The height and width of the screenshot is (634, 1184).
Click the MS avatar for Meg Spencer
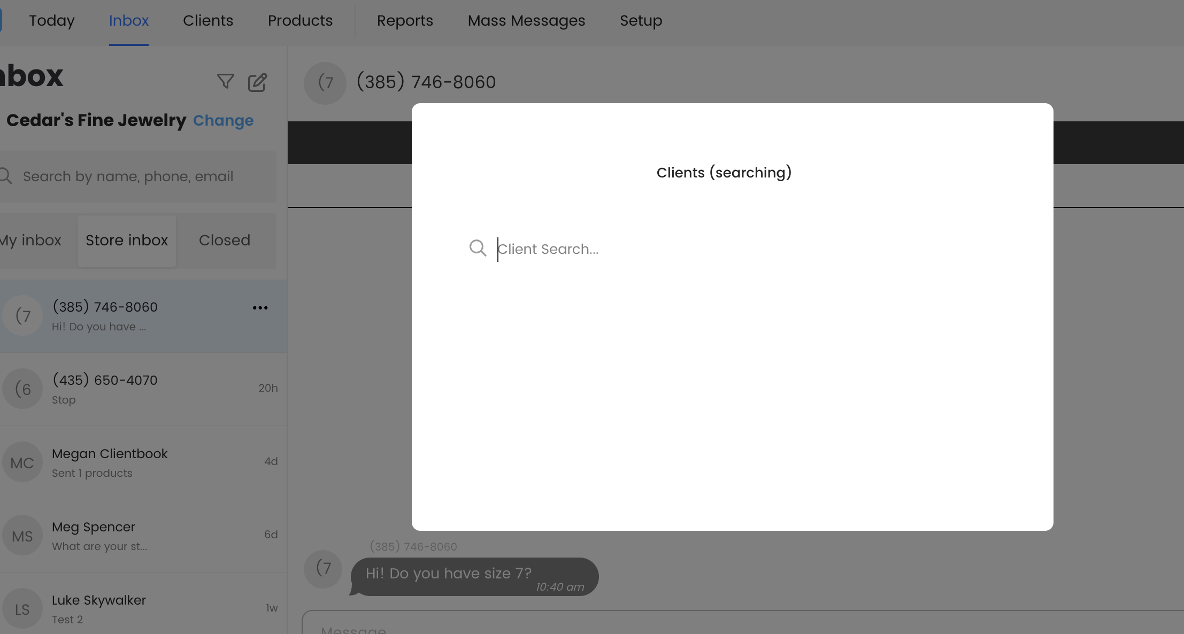pos(22,536)
